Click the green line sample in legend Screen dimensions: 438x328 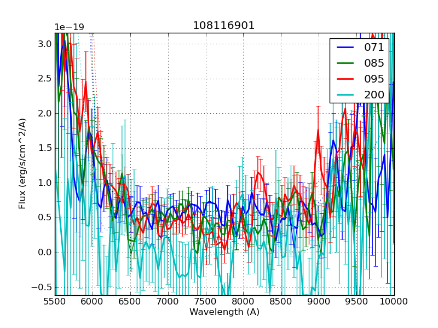(344, 63)
